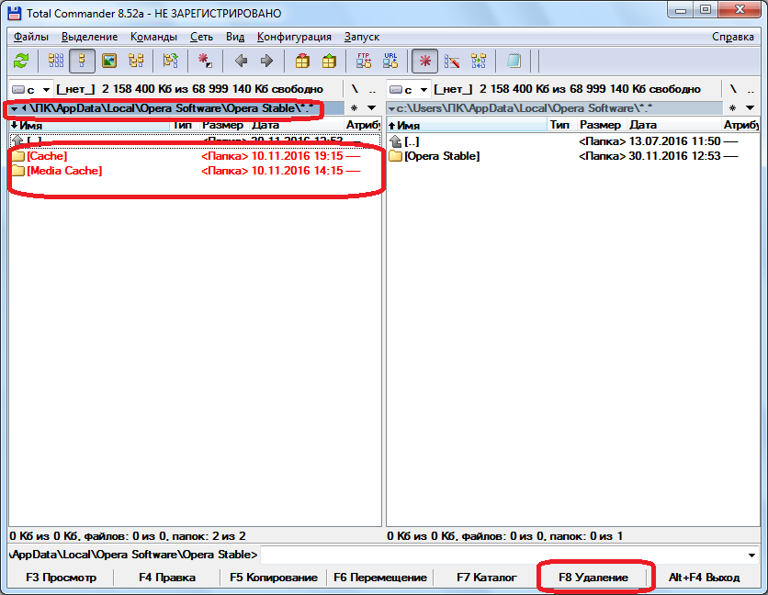Click the Forward arrow in the toolbar

pos(266,61)
